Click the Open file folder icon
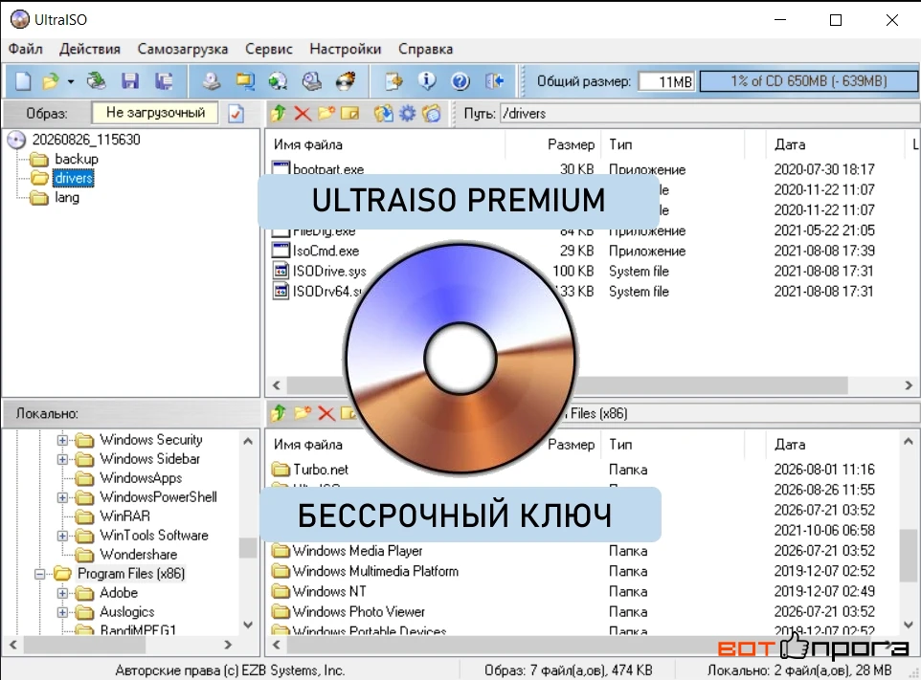Screen dimensions: 921x680 tap(51, 81)
